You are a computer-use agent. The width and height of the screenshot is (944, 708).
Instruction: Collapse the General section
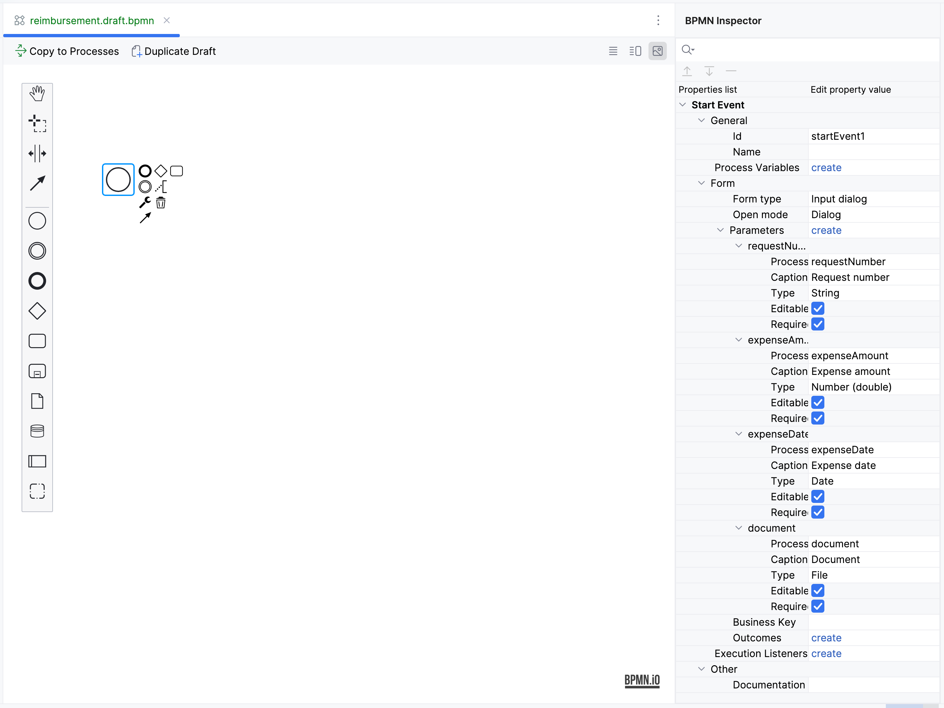pos(701,121)
